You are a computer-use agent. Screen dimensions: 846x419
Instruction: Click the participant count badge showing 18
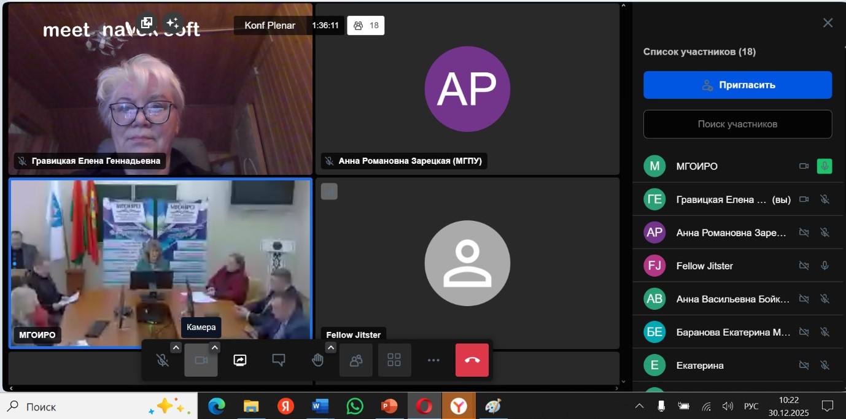[x=366, y=26]
